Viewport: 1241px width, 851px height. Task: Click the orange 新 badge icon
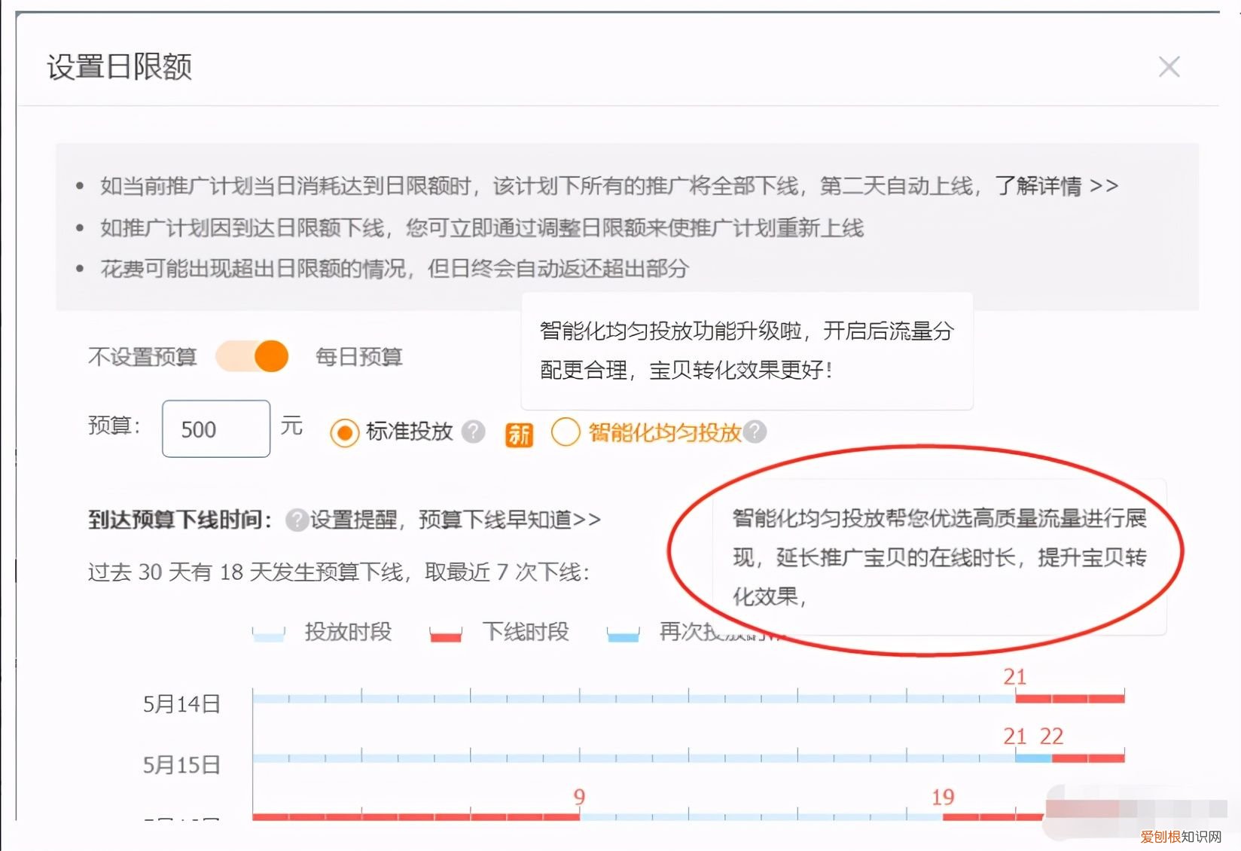(518, 432)
